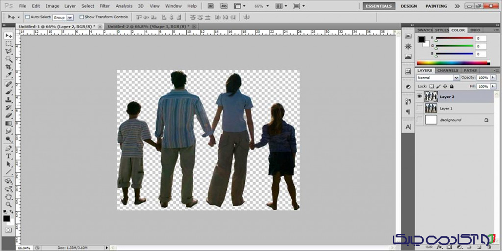Select the Zoom magnifier tool
Image resolution: width=502 pixels, height=251 pixels.
[x=9, y=204]
